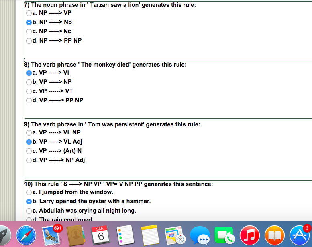Open the Maps app in dock
Image resolution: width=312 pixels, height=247 pixels.
click(175, 235)
